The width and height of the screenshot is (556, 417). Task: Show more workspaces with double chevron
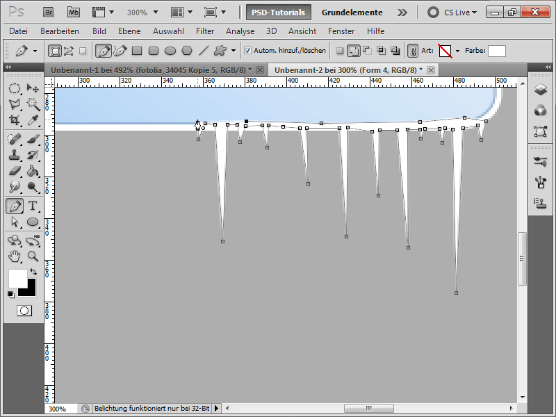[x=402, y=13]
